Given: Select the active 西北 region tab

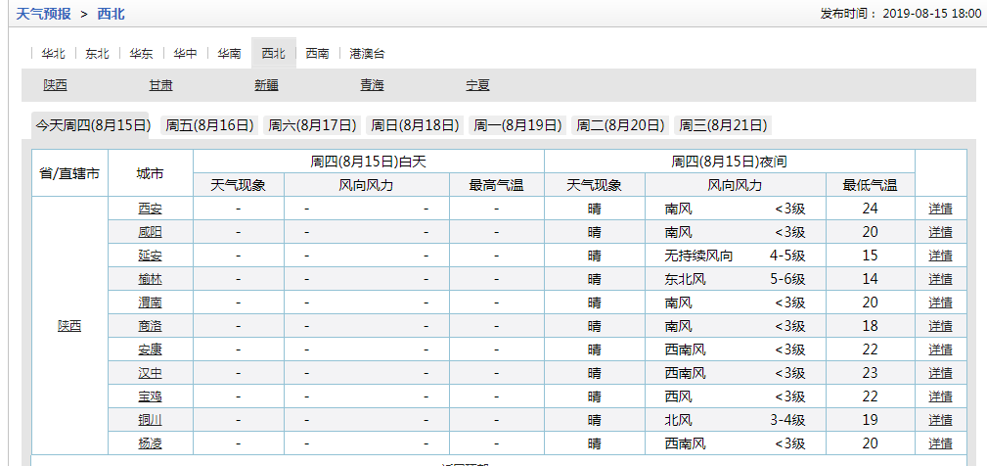Looking at the screenshot, I should coord(274,54).
